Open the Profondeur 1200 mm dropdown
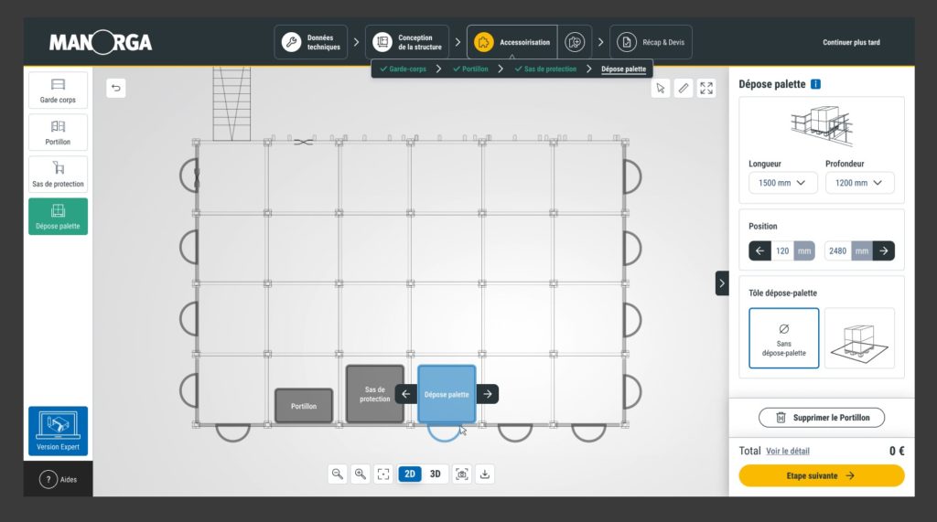The height and width of the screenshot is (522, 937). coord(859,183)
